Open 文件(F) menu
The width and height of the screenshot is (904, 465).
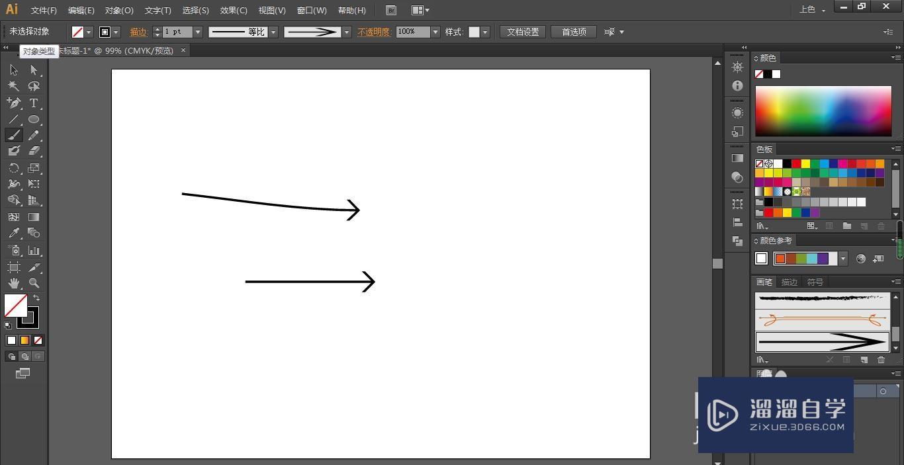[44, 10]
